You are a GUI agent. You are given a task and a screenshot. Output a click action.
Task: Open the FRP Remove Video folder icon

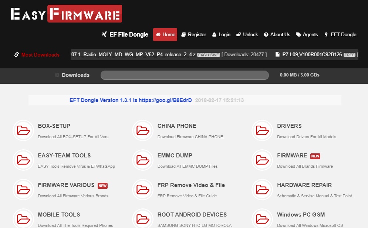(x=142, y=190)
